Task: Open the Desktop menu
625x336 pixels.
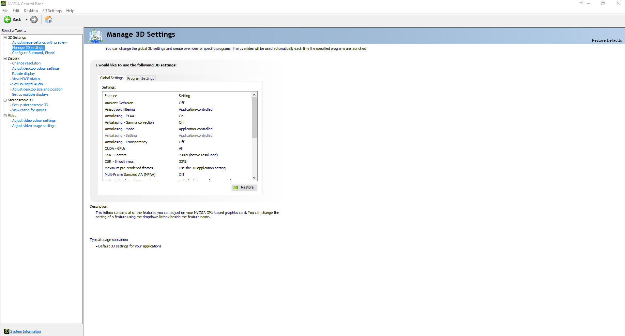Action: click(31, 11)
